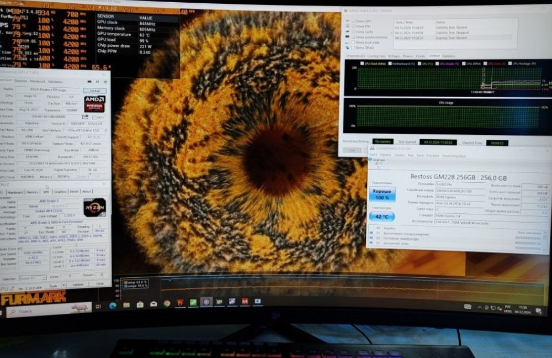Switch to the Statistics tab in AIDA64
Screen dimensions: 552x358
coord(449,56)
